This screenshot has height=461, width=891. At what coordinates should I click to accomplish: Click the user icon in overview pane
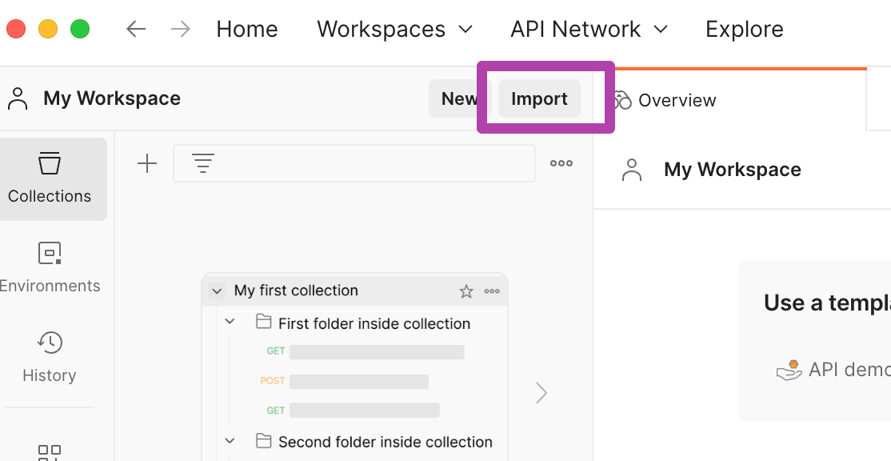[x=631, y=170]
